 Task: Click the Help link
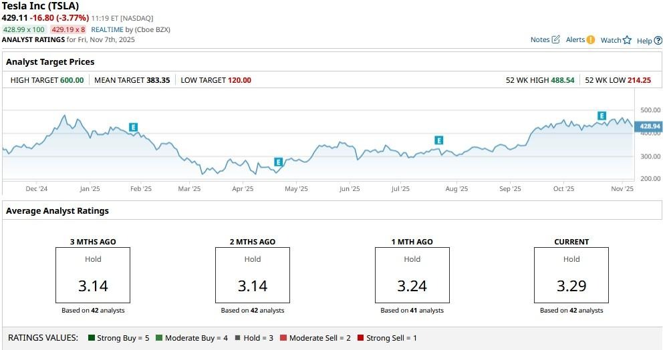pos(644,41)
